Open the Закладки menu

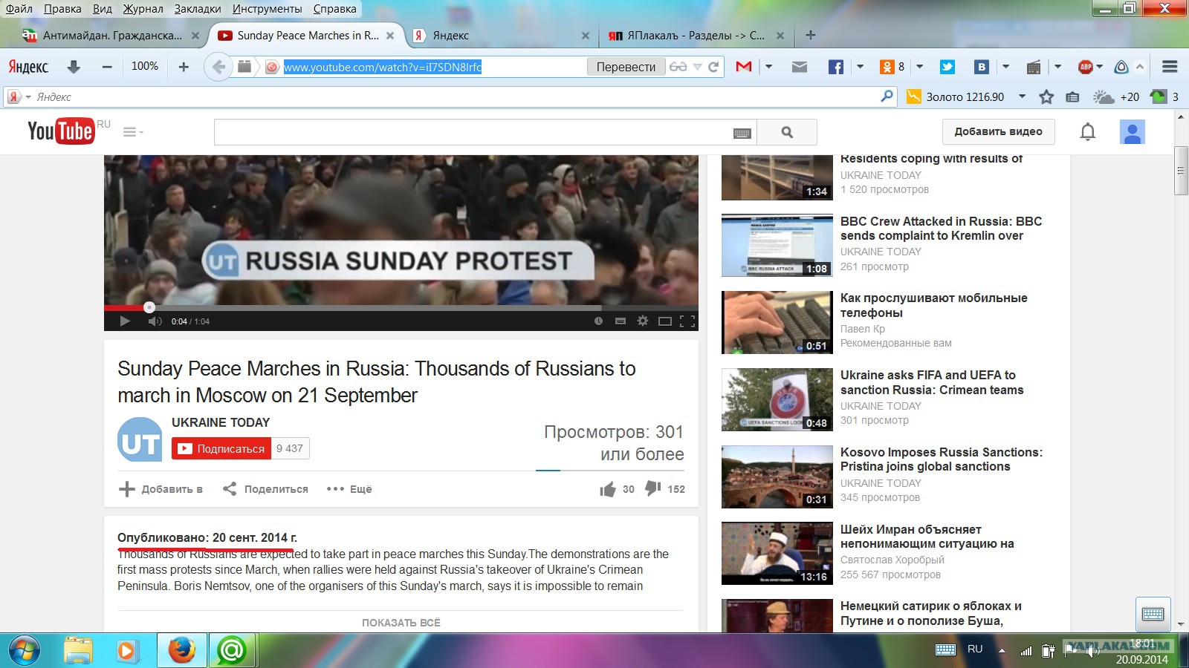(198, 9)
